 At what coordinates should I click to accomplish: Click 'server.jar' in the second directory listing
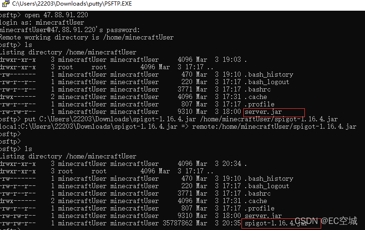point(263,216)
